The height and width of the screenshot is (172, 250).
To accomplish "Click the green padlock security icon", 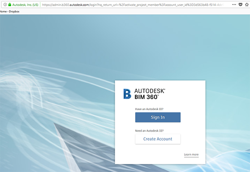I will coord(10,4).
